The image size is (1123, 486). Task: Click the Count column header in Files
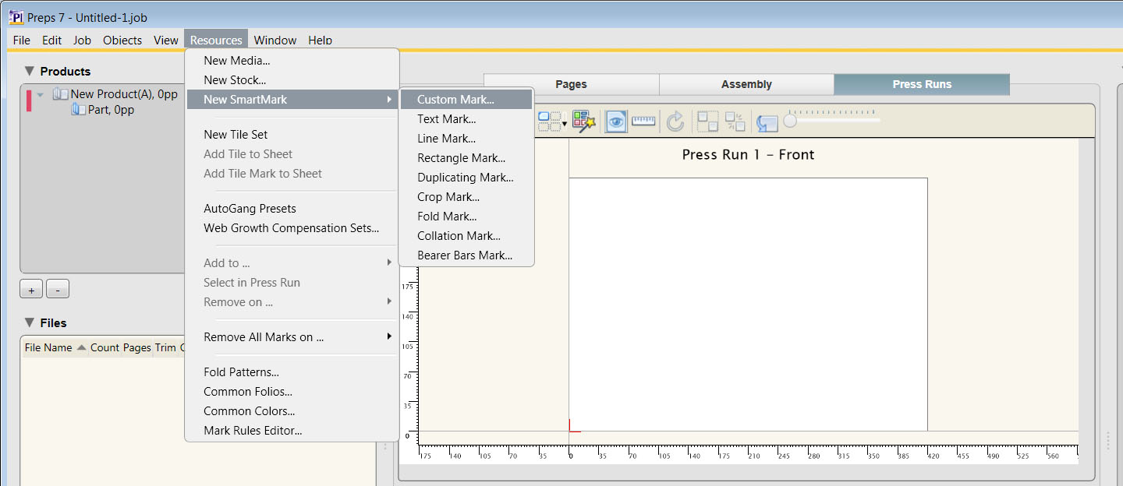(105, 347)
